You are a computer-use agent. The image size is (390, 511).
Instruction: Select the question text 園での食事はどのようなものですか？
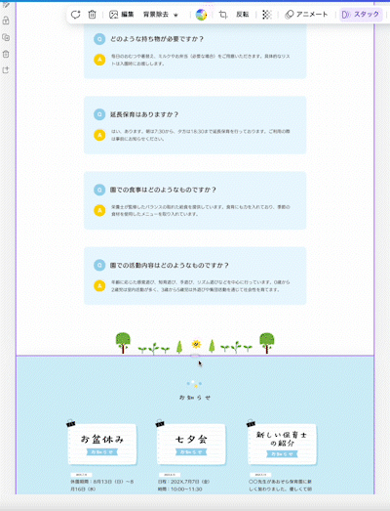click(x=163, y=190)
